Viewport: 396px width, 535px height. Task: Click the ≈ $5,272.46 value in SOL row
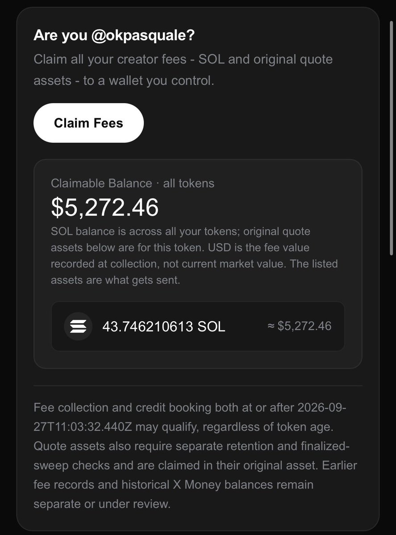point(300,326)
